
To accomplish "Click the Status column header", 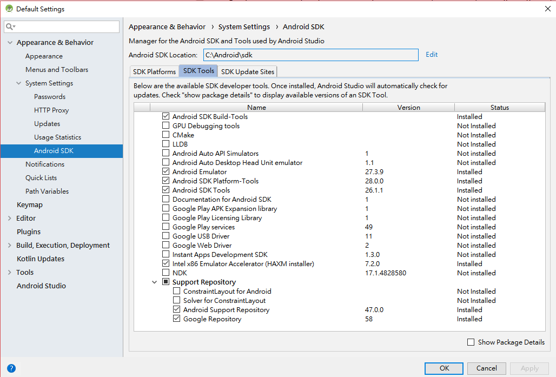I will click(500, 107).
